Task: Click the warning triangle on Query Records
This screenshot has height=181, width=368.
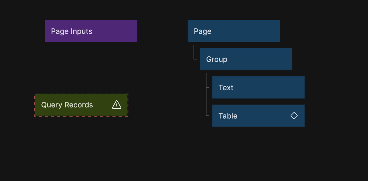Action: click(117, 105)
